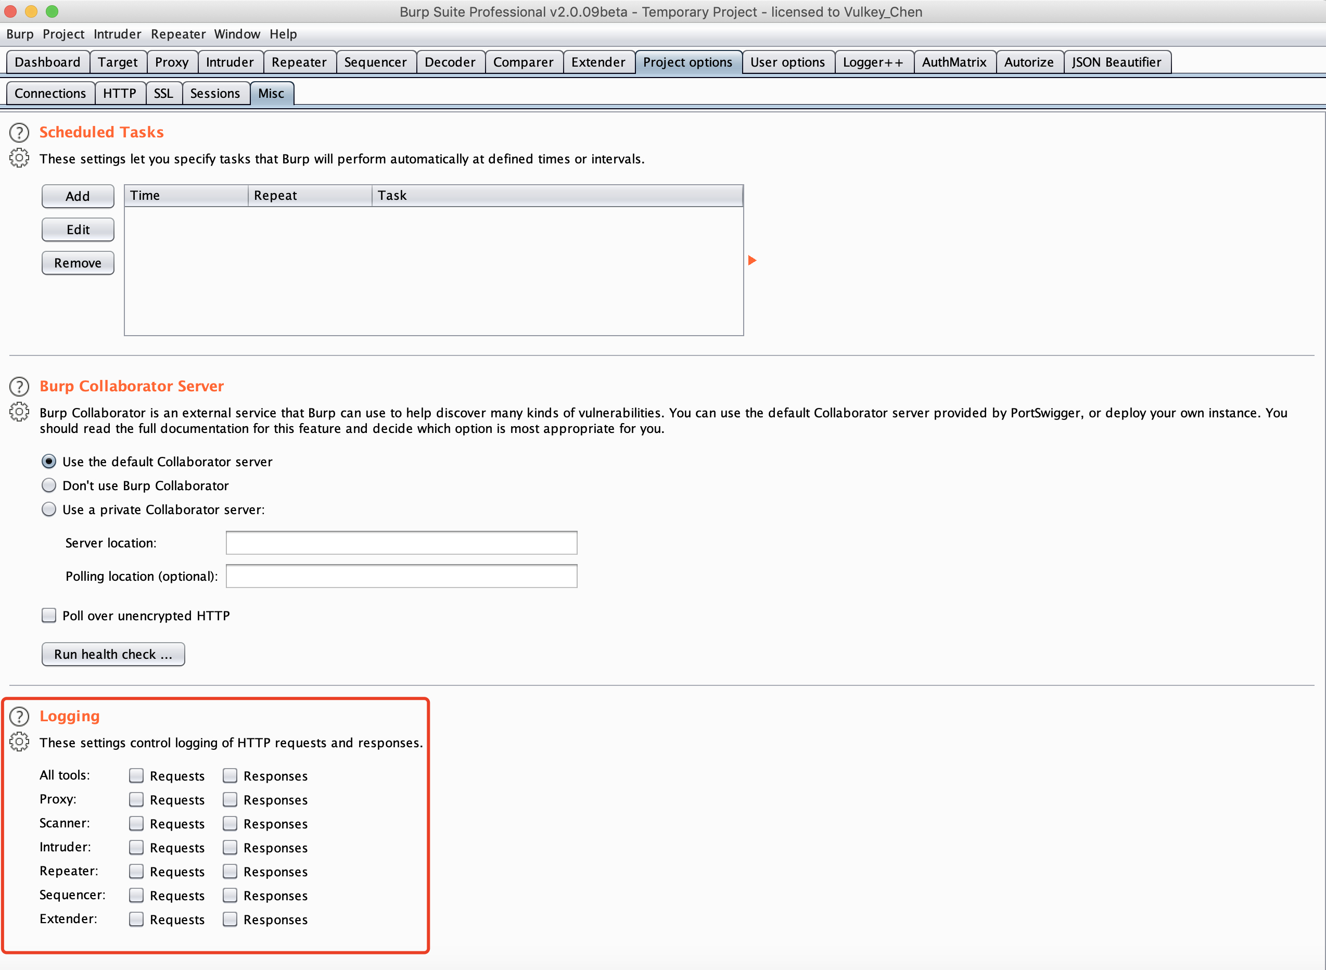Open the Intruder menu in menu bar
Screen dimensions: 1326x970
117,34
